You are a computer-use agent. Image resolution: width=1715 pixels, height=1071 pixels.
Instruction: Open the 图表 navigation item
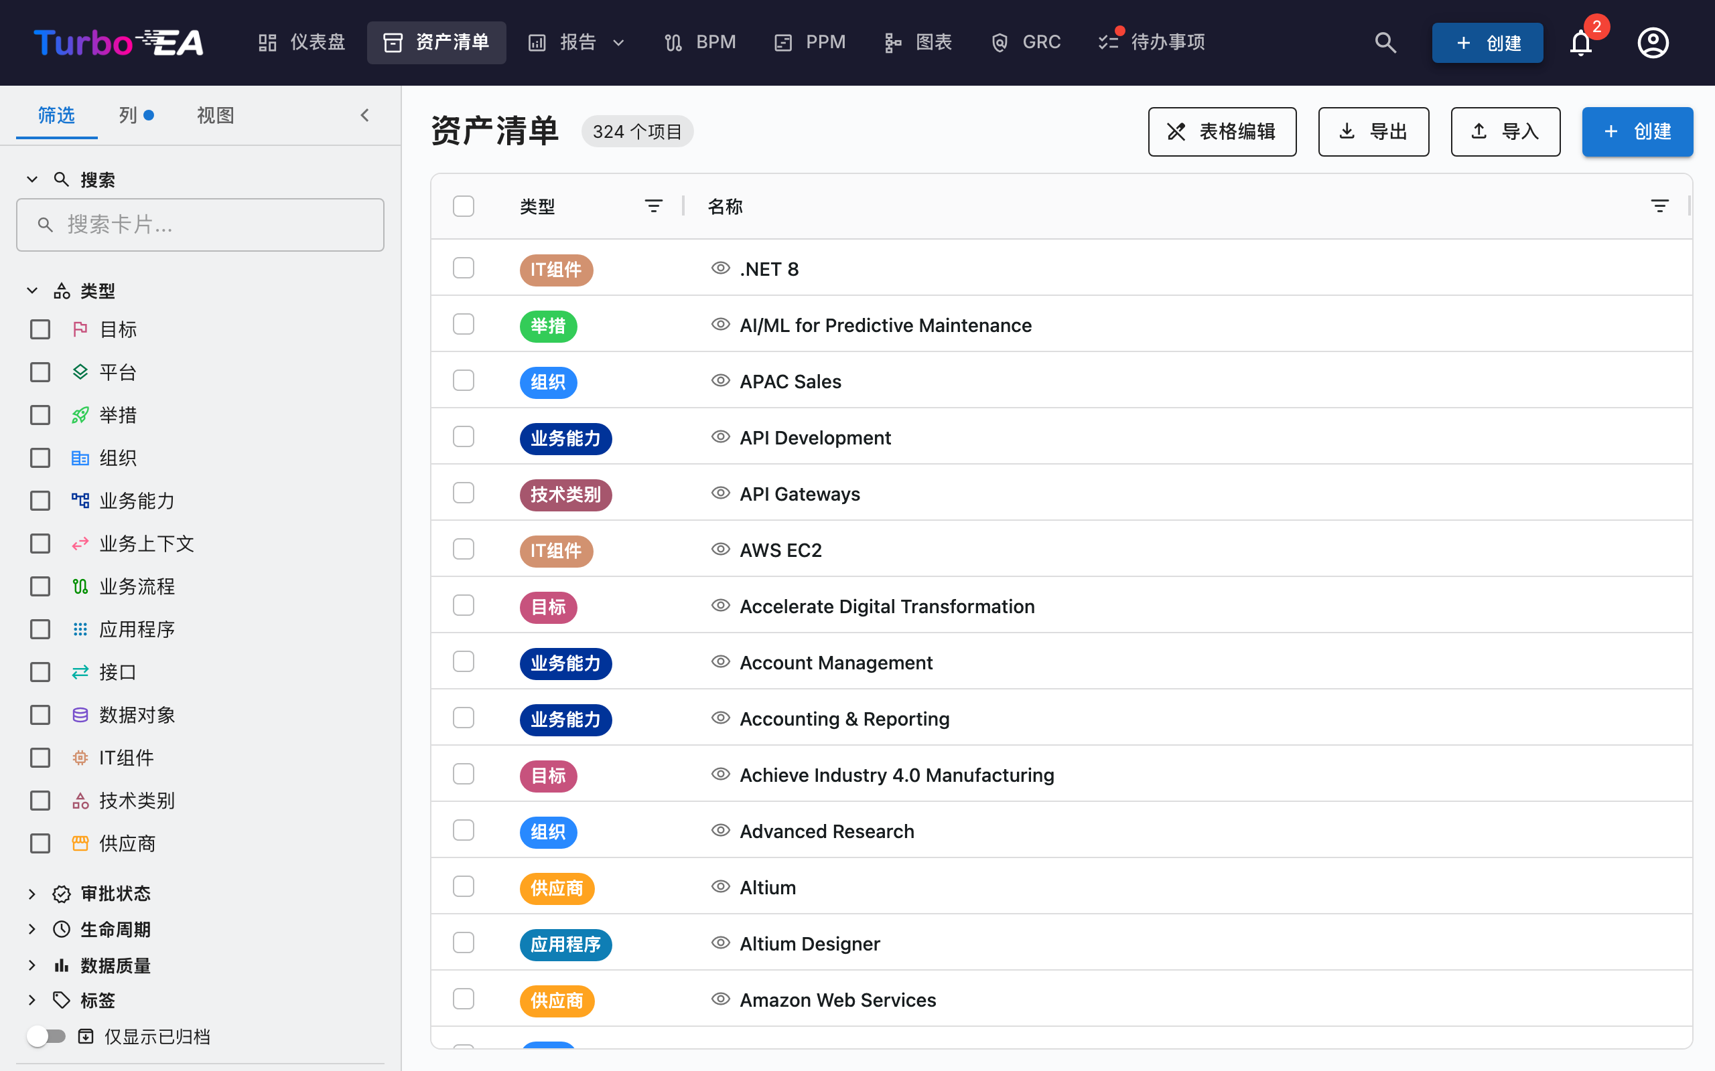coord(918,42)
